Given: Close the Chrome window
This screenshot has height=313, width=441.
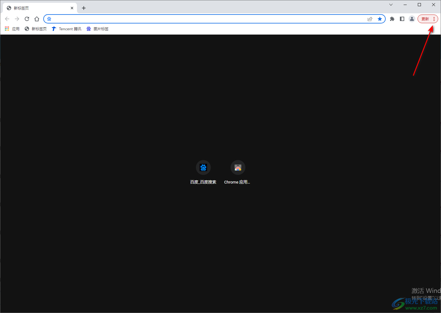Looking at the screenshot, I should point(434,5).
